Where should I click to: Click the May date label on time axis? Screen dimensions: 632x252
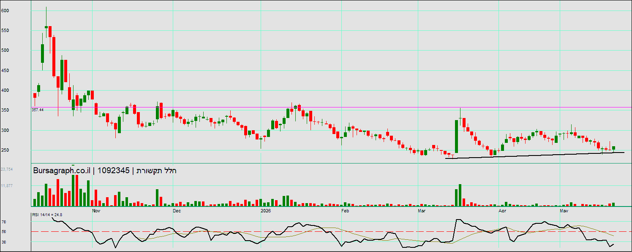[x=564, y=210]
